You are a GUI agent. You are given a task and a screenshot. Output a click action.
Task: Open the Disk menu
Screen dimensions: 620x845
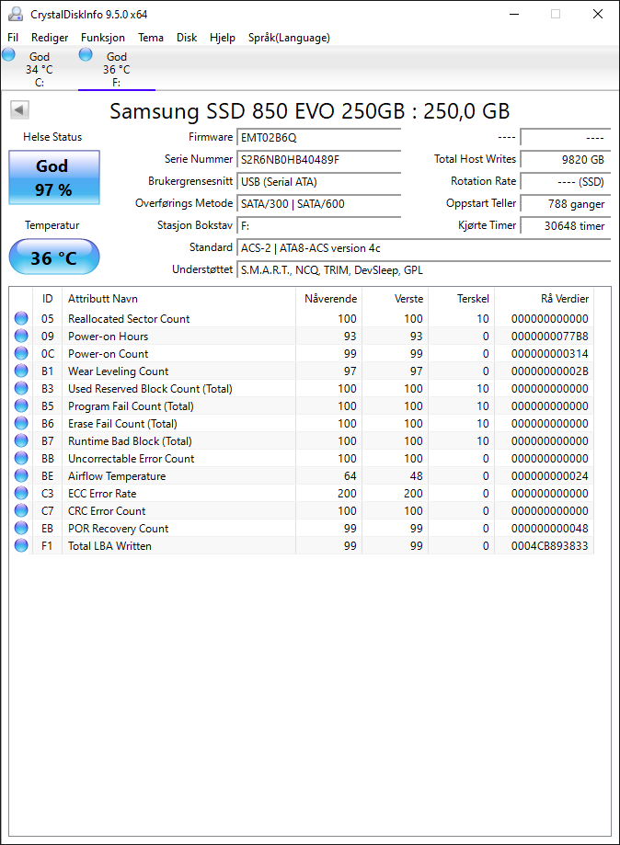pos(187,38)
